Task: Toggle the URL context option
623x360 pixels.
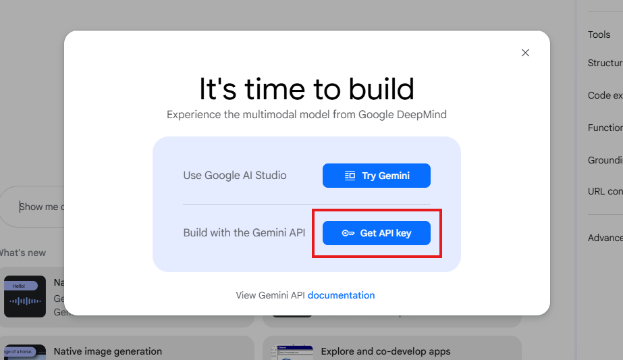Action: tap(605, 191)
